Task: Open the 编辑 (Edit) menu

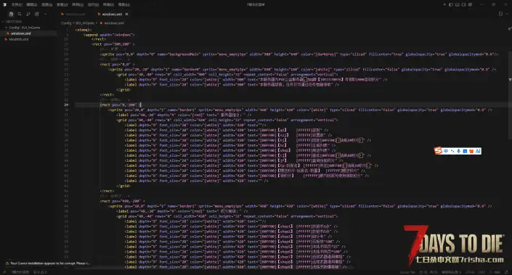Action: click(x=32, y=4)
